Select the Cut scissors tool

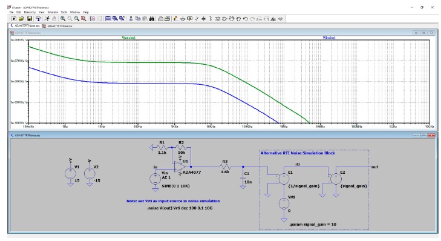(131, 19)
